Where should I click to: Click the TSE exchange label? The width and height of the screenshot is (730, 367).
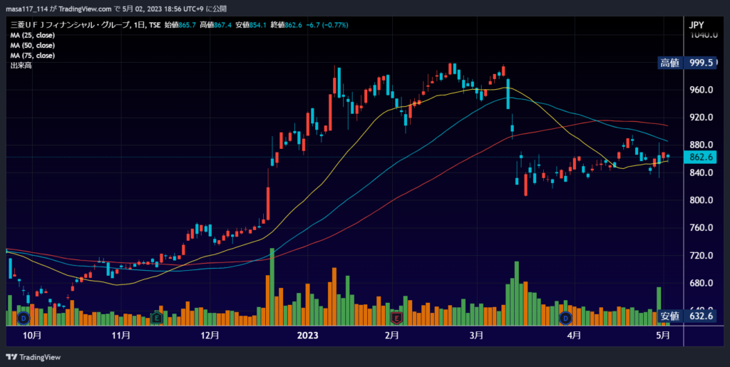154,25
